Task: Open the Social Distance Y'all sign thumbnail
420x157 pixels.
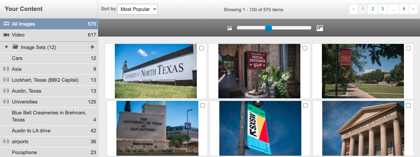Action: [259, 71]
